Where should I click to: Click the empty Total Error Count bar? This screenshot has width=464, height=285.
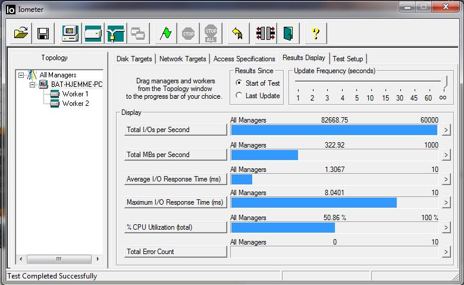pos(334,252)
